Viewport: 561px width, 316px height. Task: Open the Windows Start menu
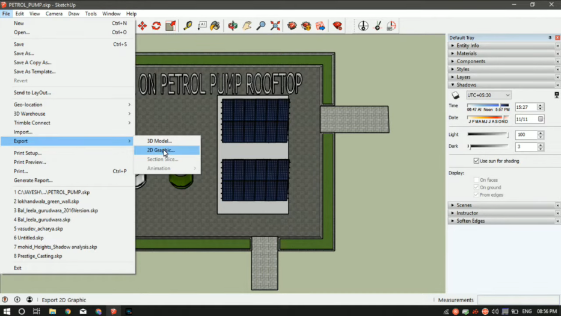[x=7, y=311]
